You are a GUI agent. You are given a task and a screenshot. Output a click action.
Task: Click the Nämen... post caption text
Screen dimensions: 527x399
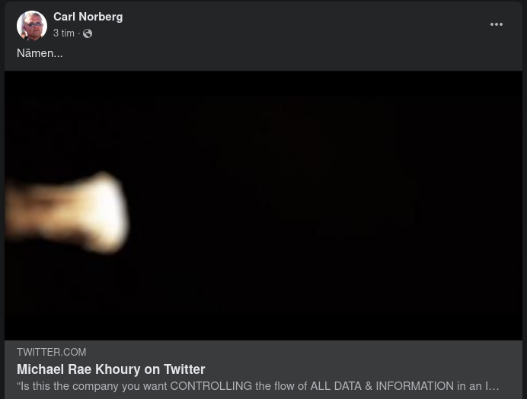click(x=40, y=53)
